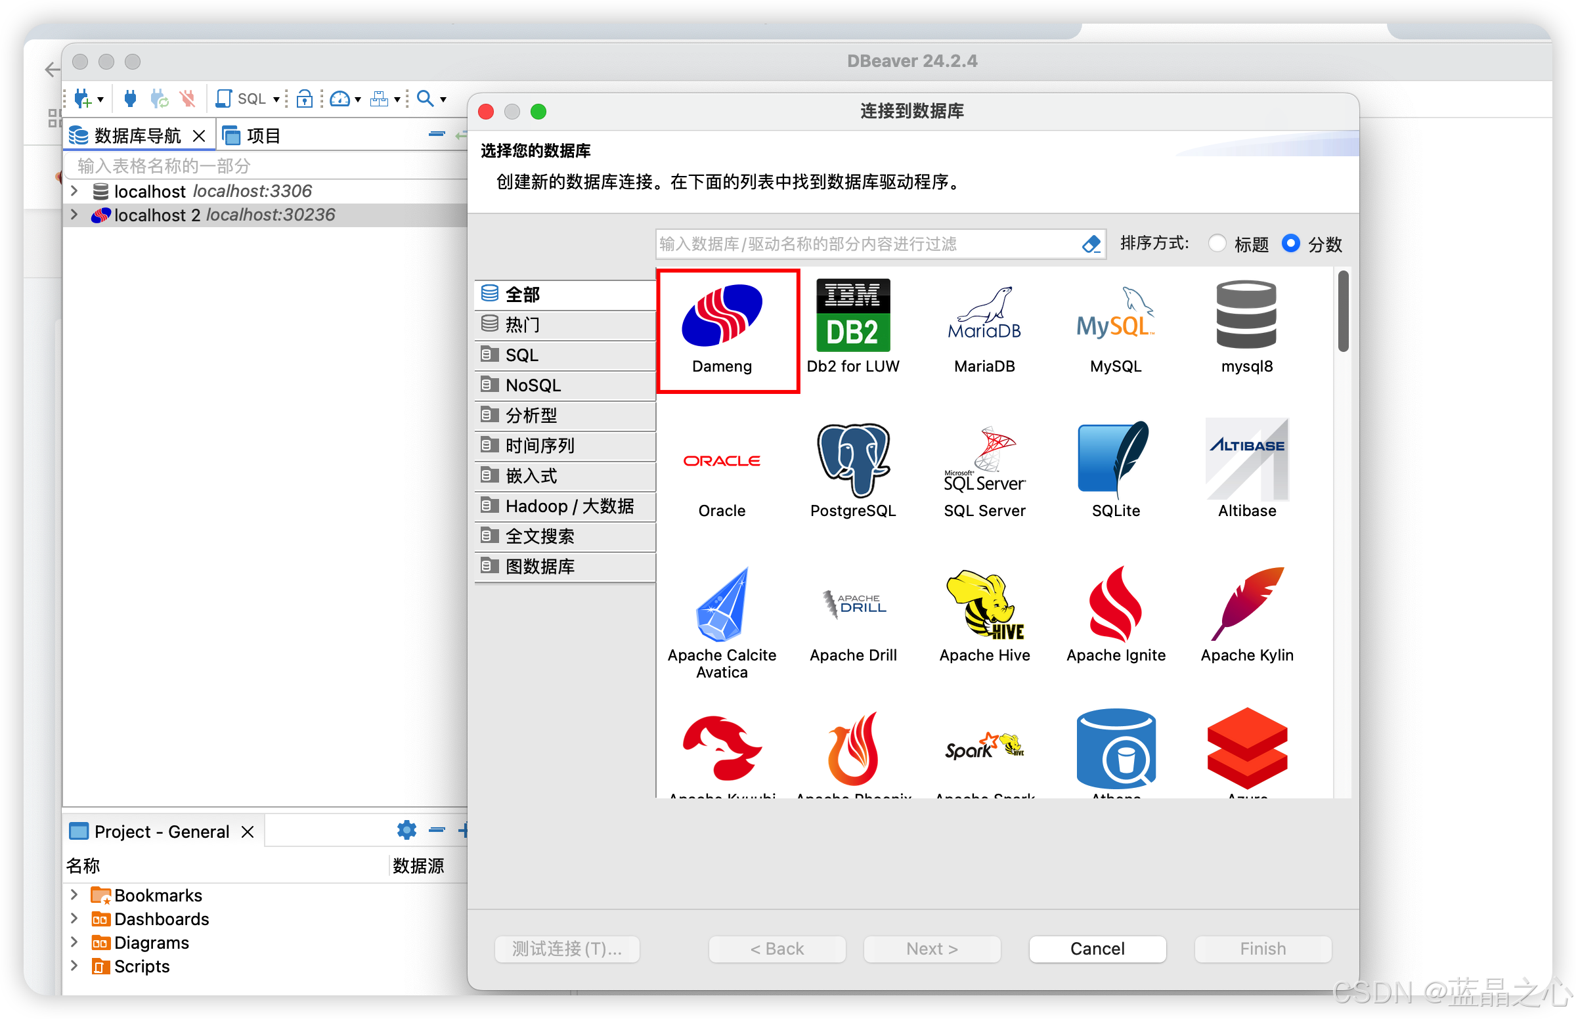The width and height of the screenshot is (1576, 1019).
Task: Close the Project - General tab
Action: 248,831
